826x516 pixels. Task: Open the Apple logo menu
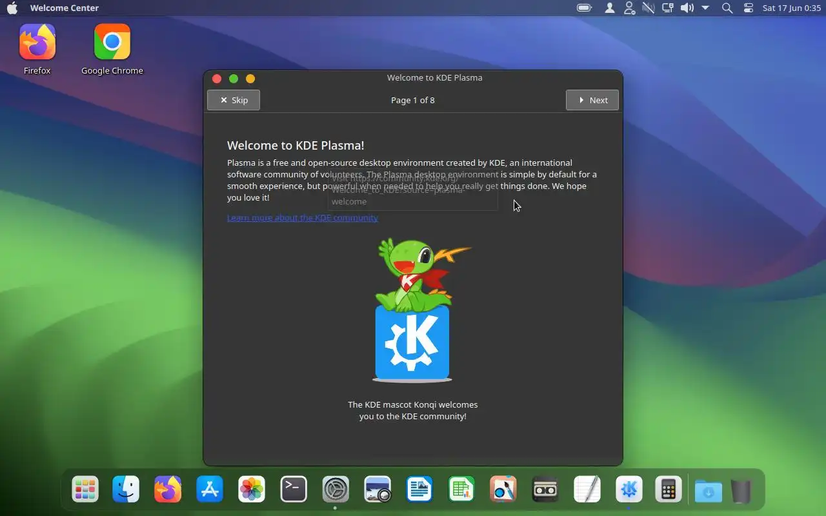(x=12, y=8)
